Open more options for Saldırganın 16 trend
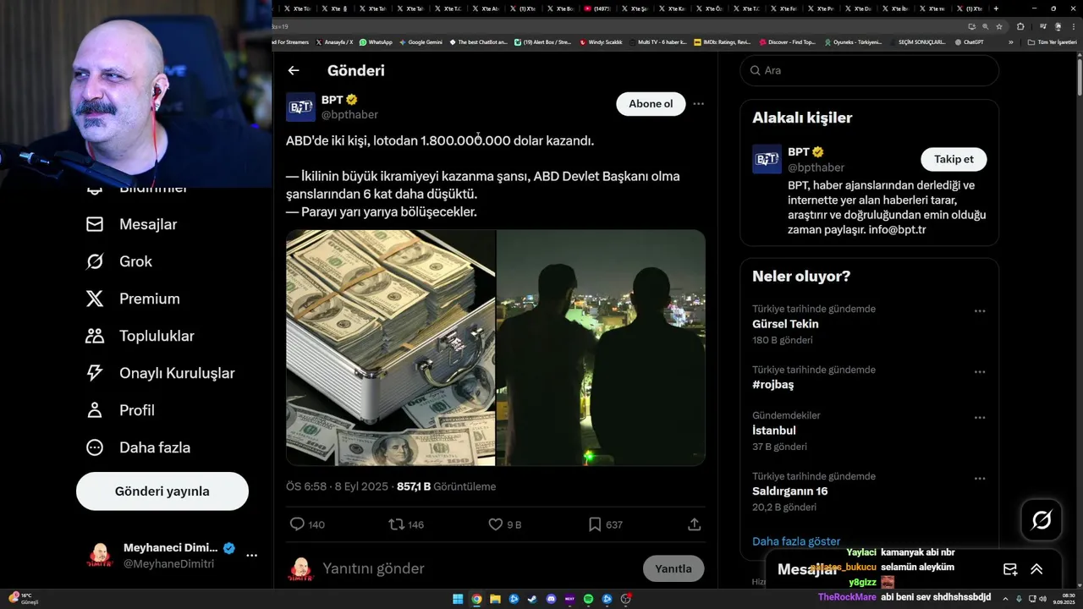 coord(980,479)
